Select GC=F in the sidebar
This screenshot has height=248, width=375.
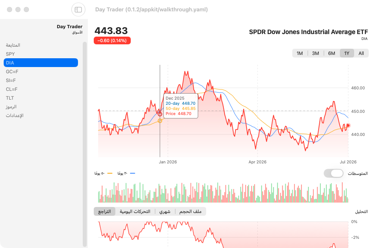tap(41, 71)
